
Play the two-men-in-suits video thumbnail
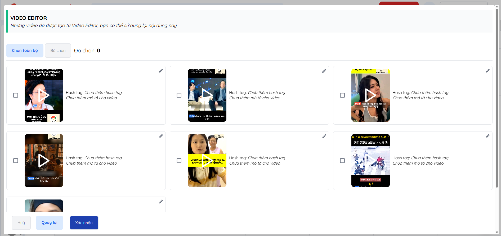[x=207, y=95]
